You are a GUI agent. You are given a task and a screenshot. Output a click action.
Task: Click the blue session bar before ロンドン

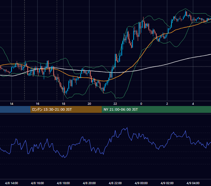coord(15,109)
